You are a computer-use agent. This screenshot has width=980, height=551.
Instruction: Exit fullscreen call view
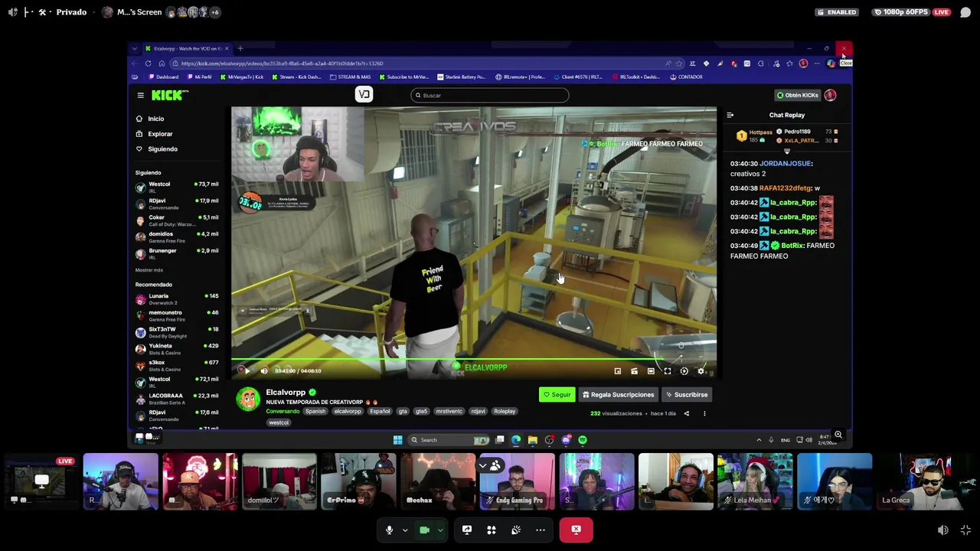[x=965, y=530]
